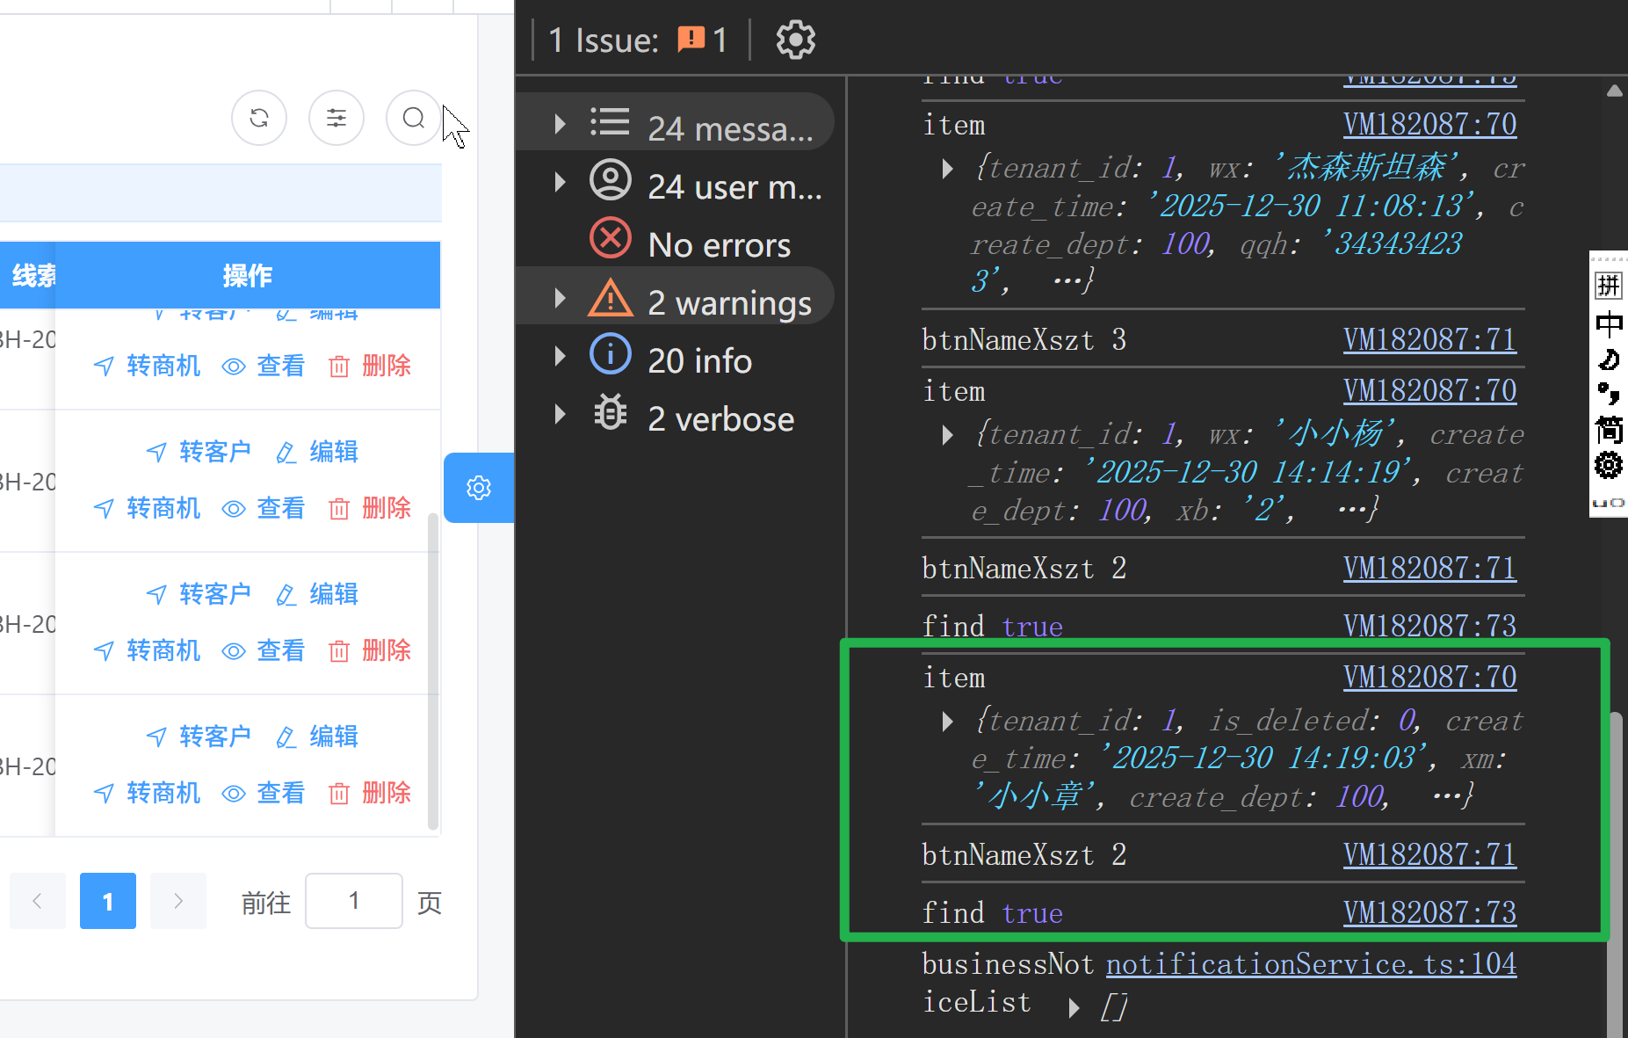The width and height of the screenshot is (1628, 1038).
Task: Select the 2 verbose filter
Action: [x=720, y=419]
